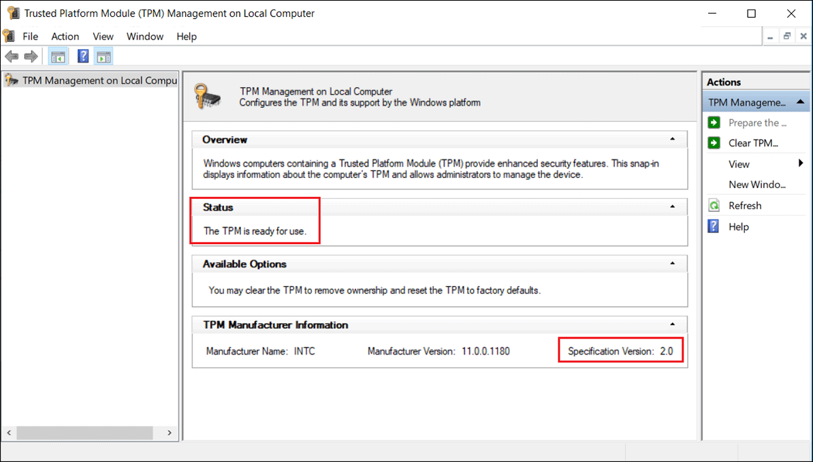The height and width of the screenshot is (462, 813).
Task: Minimize the inner MDI child window
Action: (771, 36)
